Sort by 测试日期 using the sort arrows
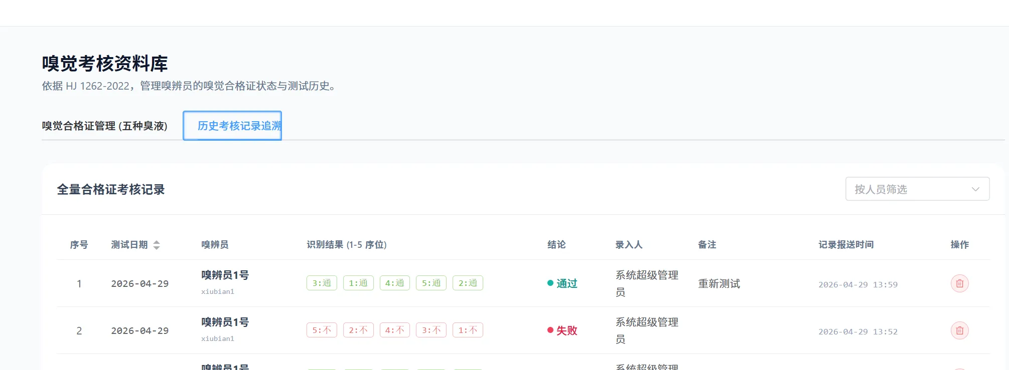Image resolution: width=1009 pixels, height=370 pixels. pos(157,245)
